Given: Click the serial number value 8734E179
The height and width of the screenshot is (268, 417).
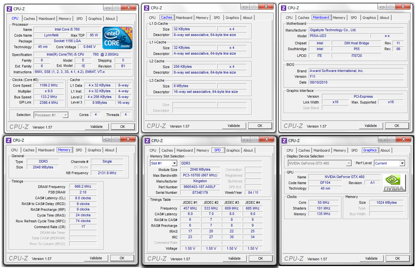Looking at the screenshot, I should pyautogui.click(x=200, y=192).
